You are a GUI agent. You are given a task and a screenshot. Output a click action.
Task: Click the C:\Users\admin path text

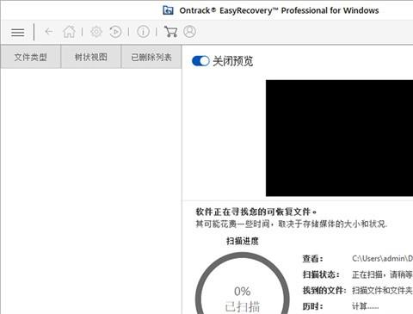[x=382, y=259]
